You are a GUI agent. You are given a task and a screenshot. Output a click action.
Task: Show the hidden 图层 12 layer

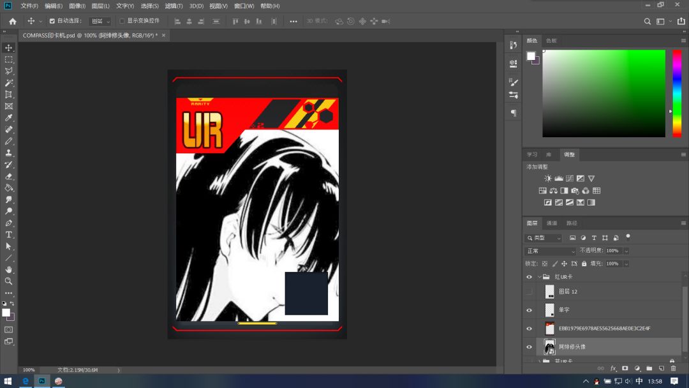click(x=529, y=292)
